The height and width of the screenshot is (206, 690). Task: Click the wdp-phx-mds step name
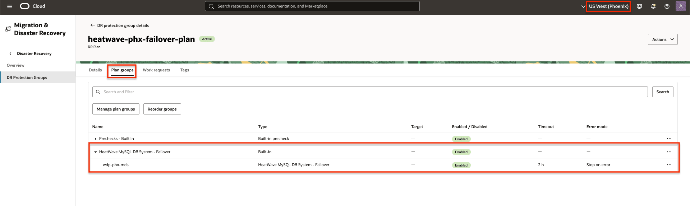tap(116, 165)
